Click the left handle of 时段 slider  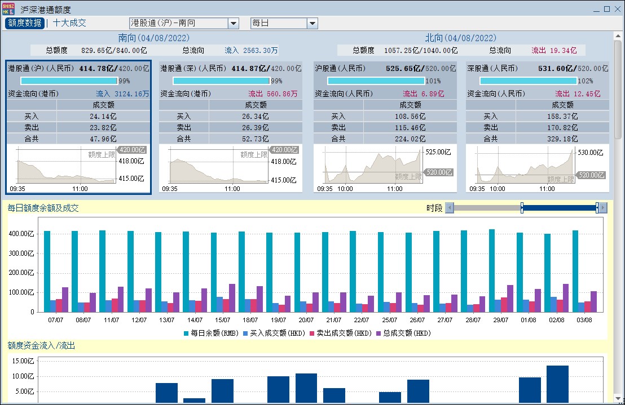tap(522, 208)
